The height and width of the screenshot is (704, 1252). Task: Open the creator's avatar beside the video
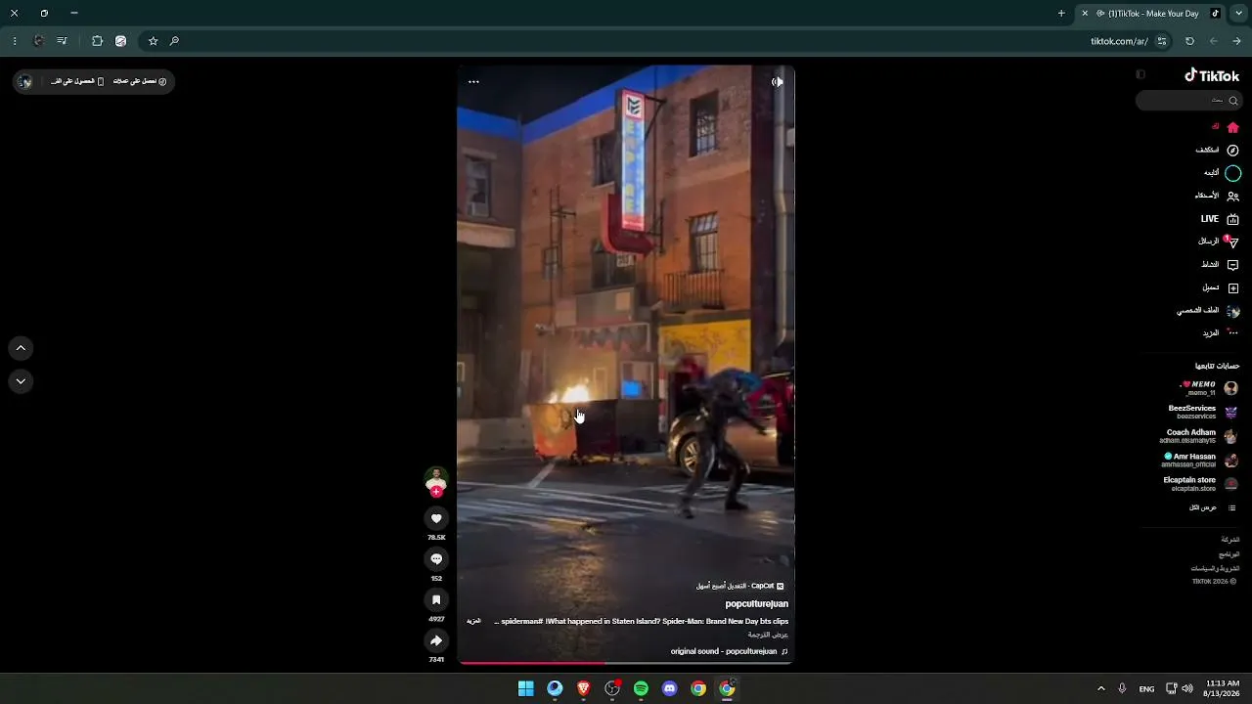[436, 479]
